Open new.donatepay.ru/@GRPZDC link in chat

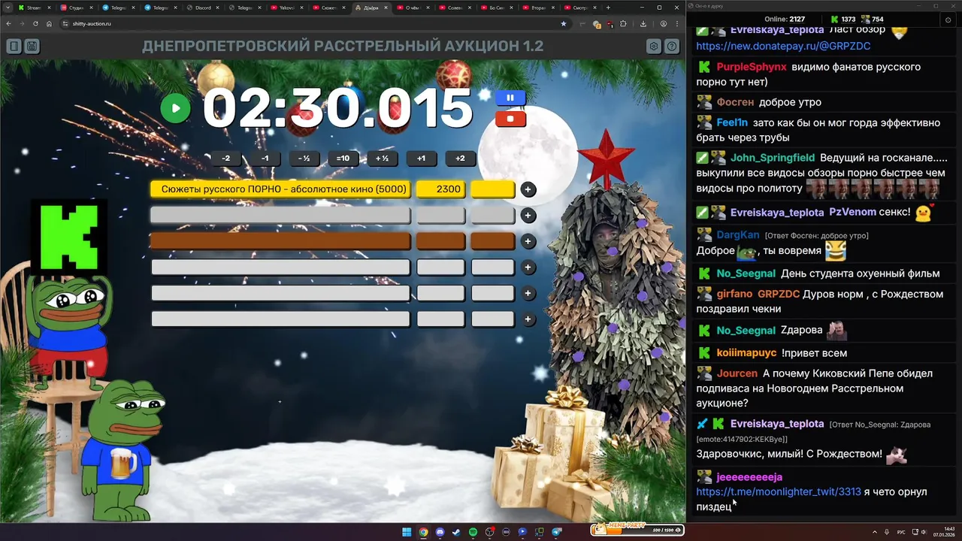(x=783, y=46)
